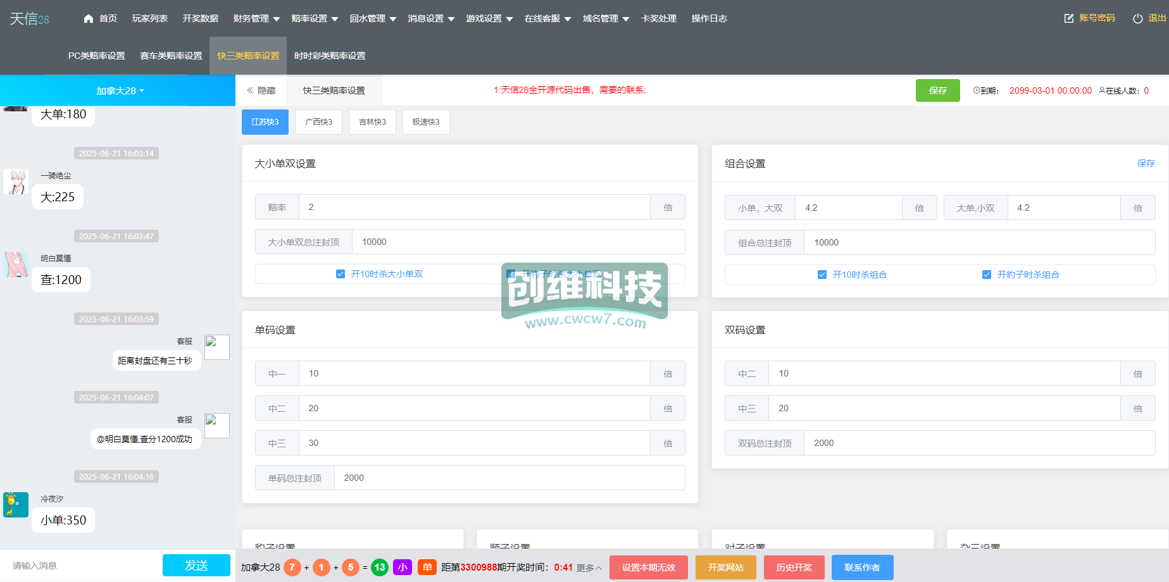Viewport: 1169px width, 582px height.
Task: Click 大单,小双 odds input
Action: pos(1064,207)
